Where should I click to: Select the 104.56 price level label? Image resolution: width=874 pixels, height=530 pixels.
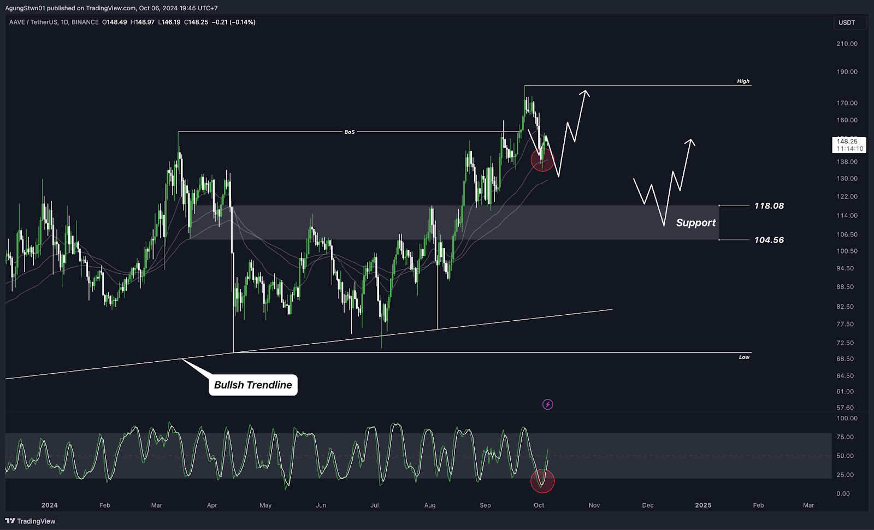(x=769, y=240)
